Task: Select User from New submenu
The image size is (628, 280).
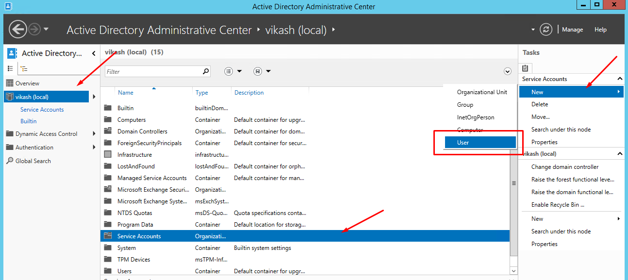Action: [480, 143]
